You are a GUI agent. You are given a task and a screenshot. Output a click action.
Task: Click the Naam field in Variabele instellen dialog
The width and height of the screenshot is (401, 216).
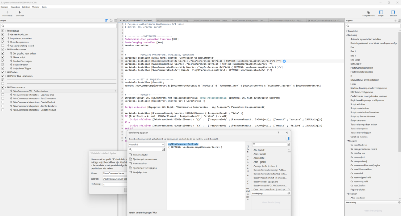tap(115, 173)
